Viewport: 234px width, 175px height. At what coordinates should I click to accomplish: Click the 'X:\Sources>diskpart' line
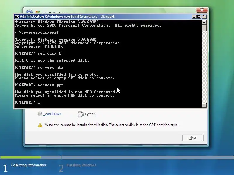pyautogui.click(x=37, y=32)
